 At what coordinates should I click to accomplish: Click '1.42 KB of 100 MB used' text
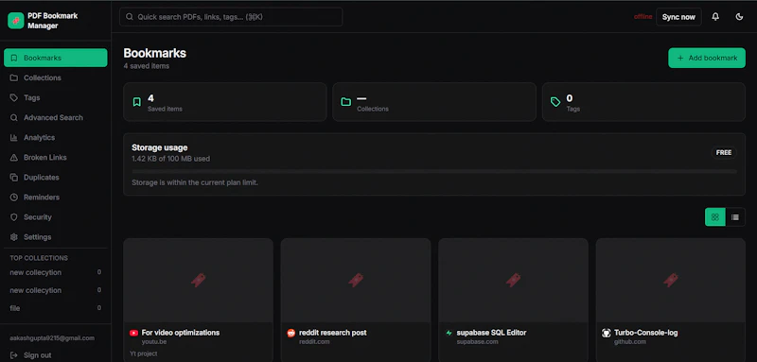(171, 159)
